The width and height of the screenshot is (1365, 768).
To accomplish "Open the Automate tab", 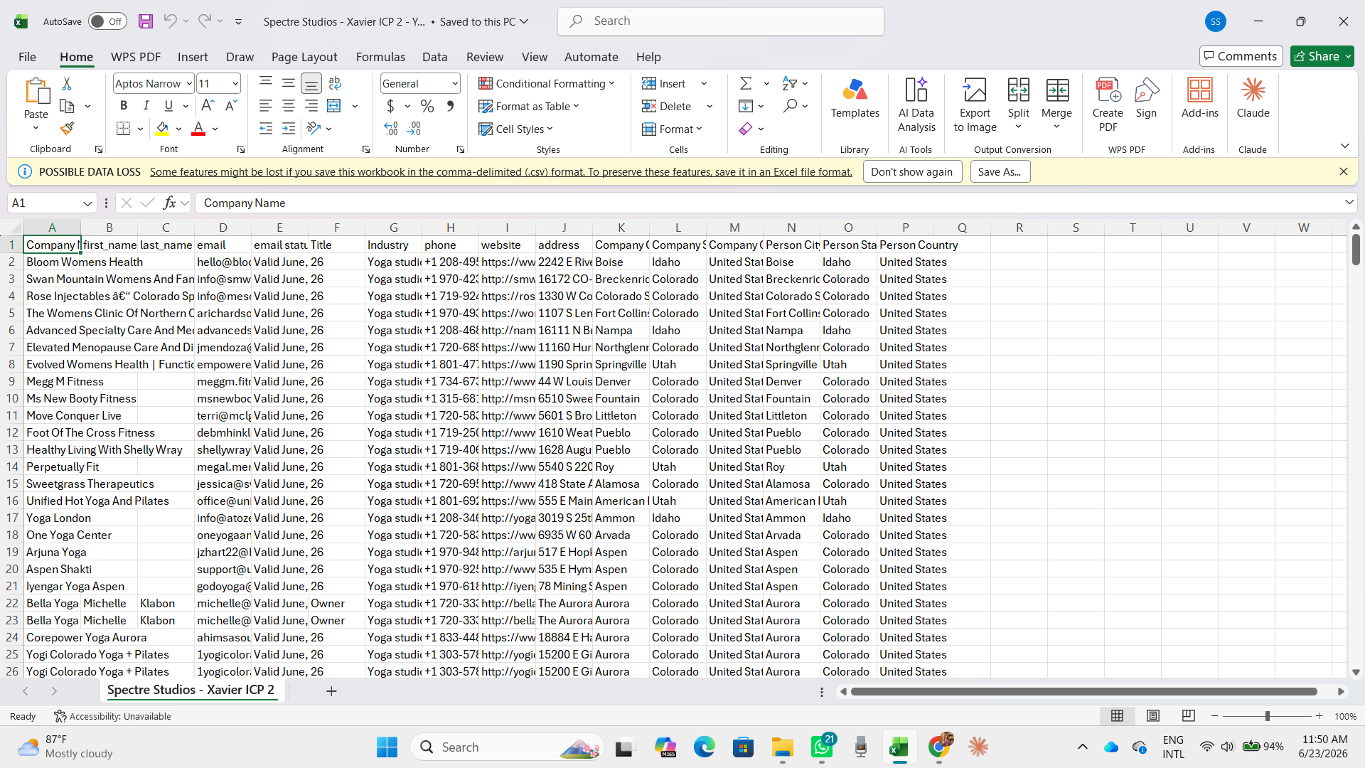I will pos(591,57).
